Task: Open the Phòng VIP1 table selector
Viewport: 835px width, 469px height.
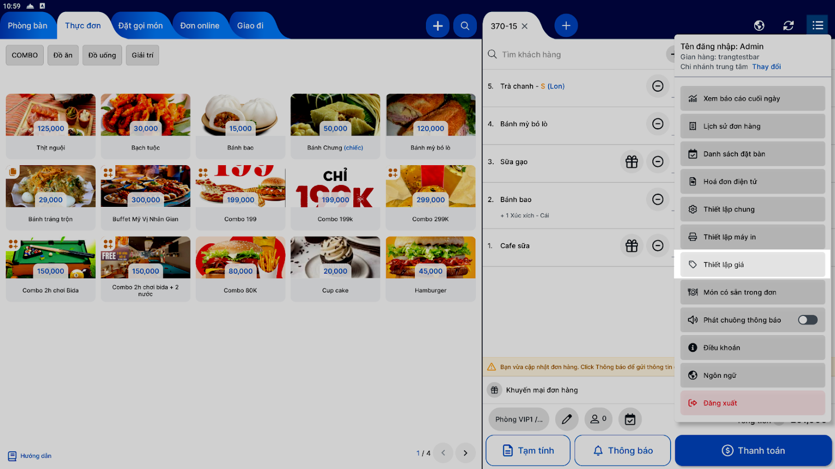Action: point(519,419)
